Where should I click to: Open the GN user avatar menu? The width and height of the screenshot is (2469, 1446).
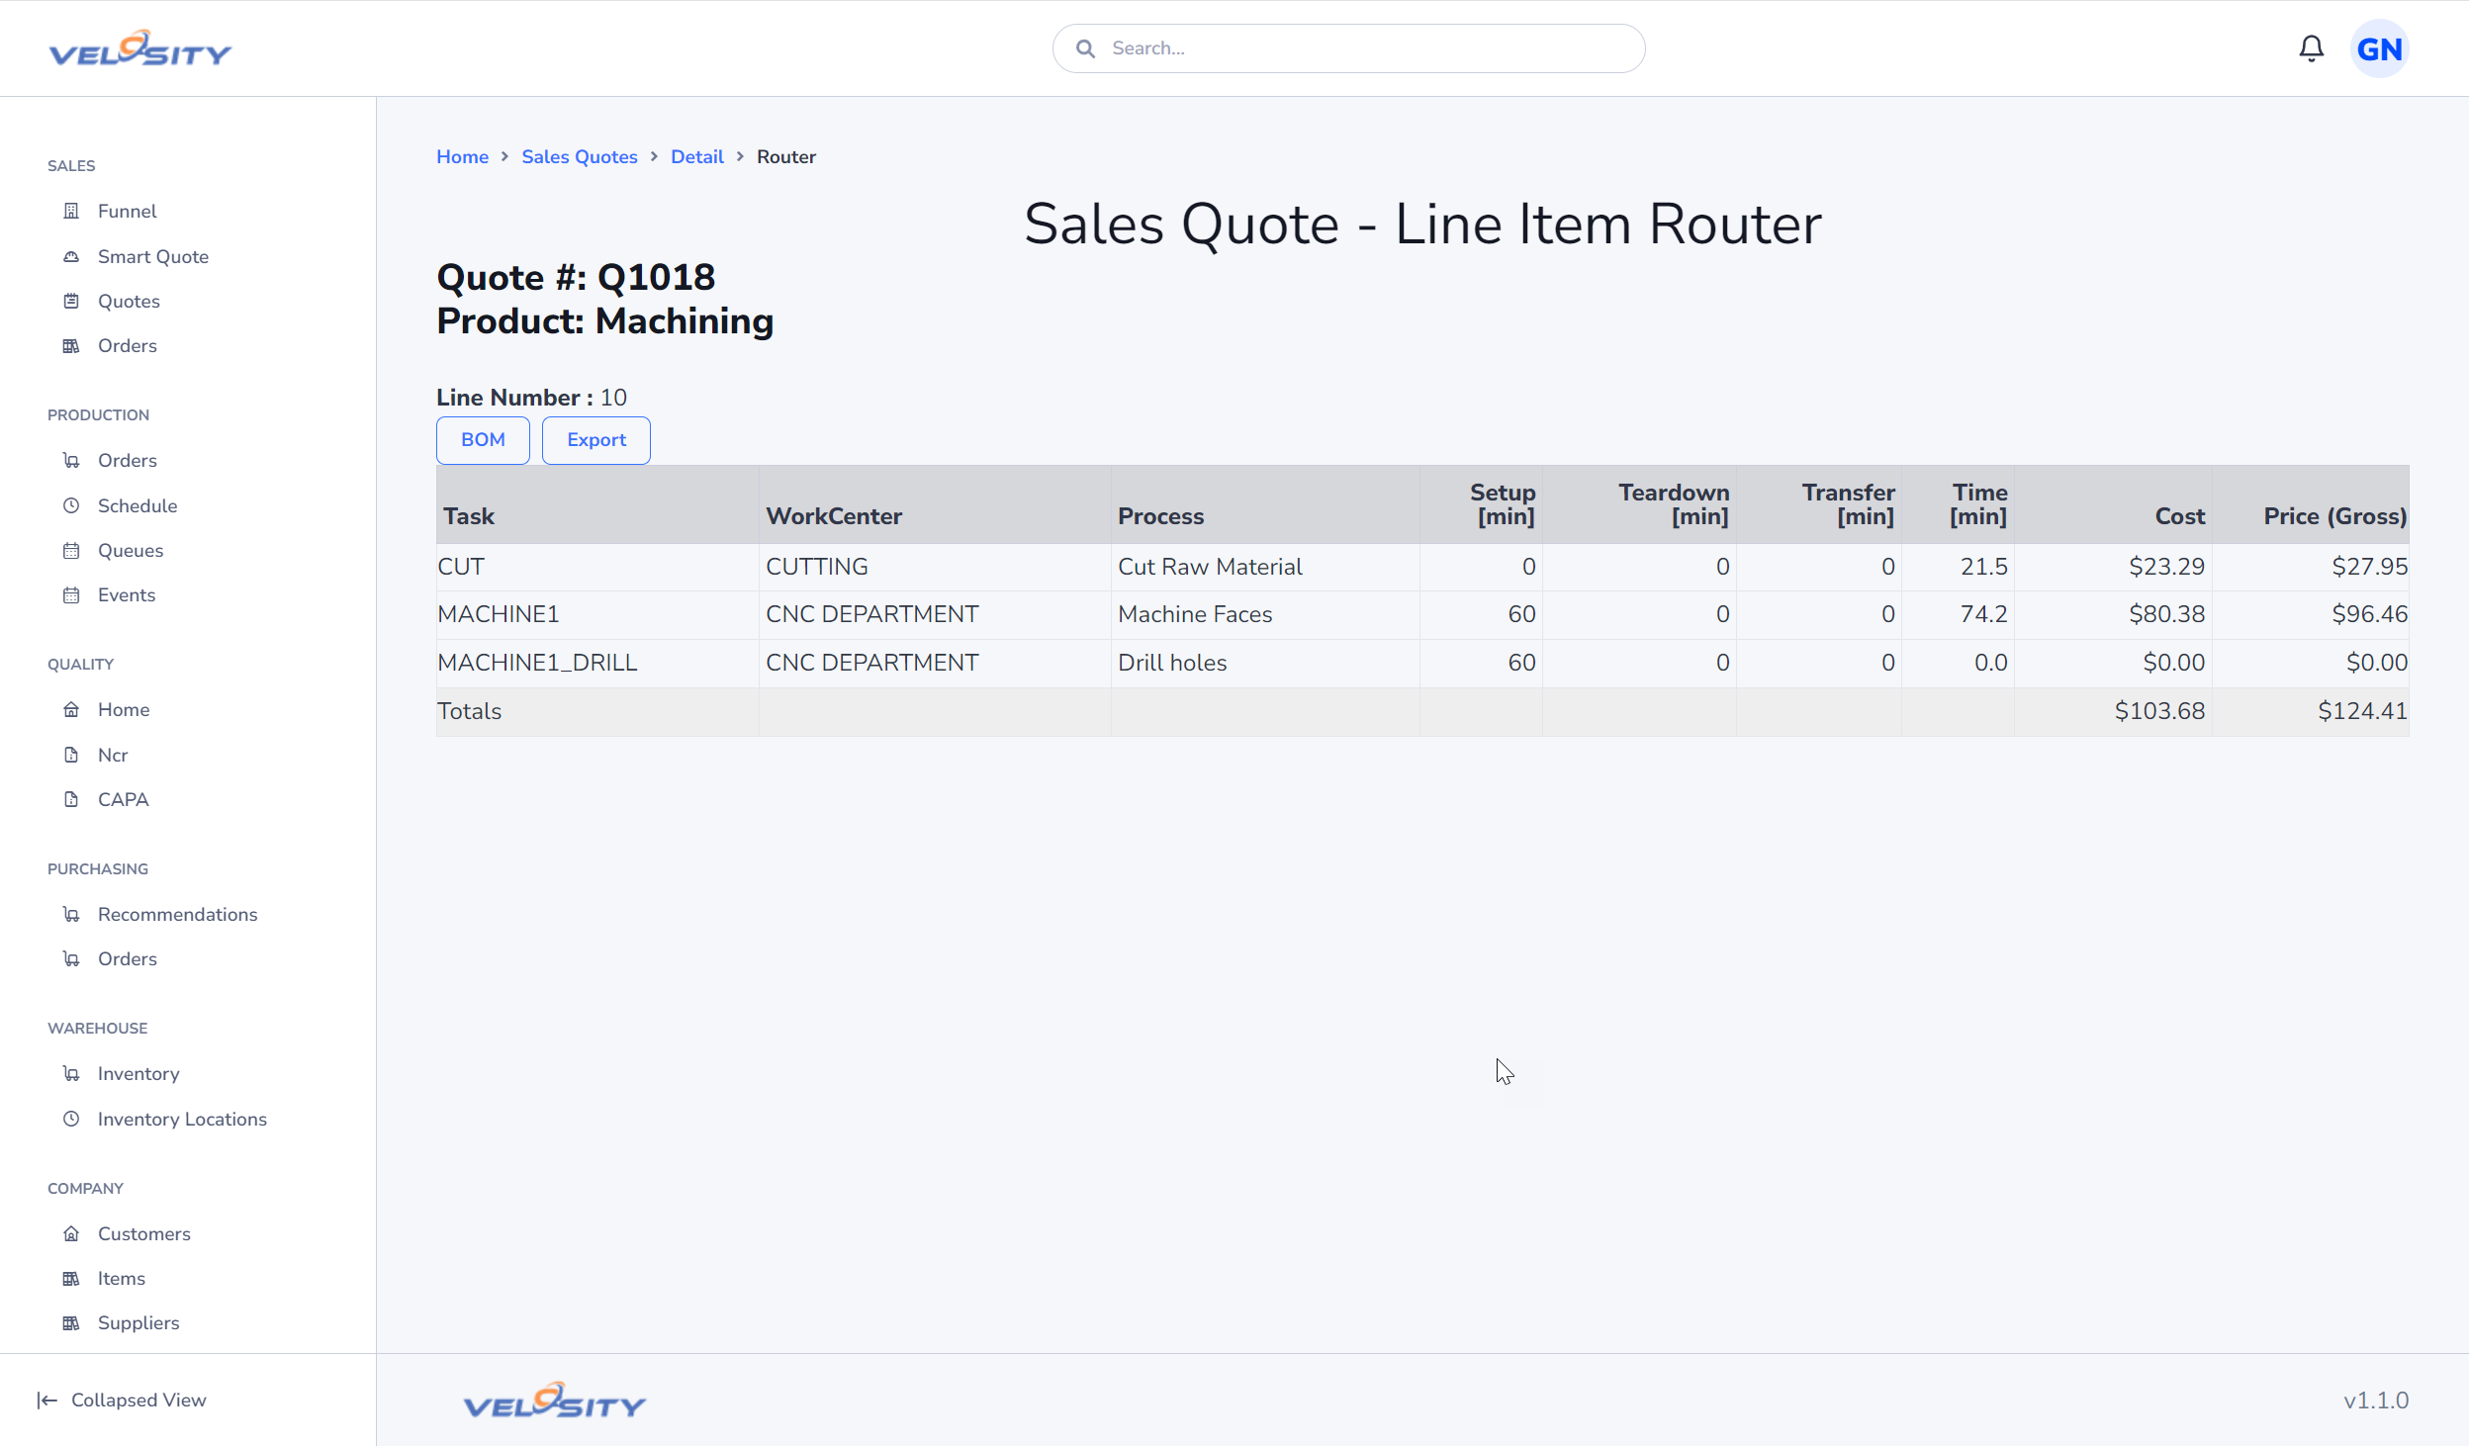[x=2379, y=48]
